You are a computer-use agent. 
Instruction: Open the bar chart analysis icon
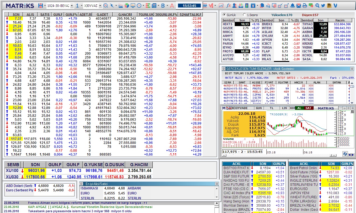pyautogui.click(x=121, y=6)
